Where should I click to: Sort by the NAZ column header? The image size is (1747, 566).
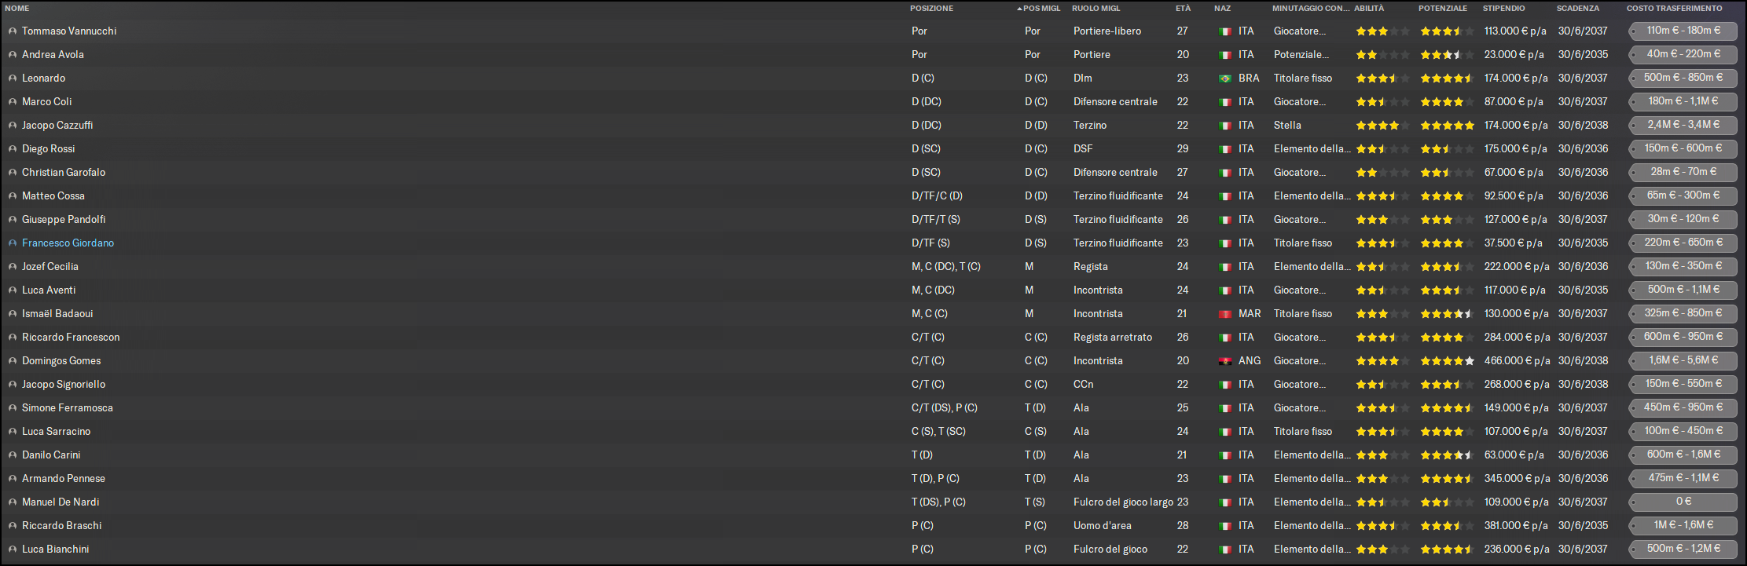pos(1222,9)
